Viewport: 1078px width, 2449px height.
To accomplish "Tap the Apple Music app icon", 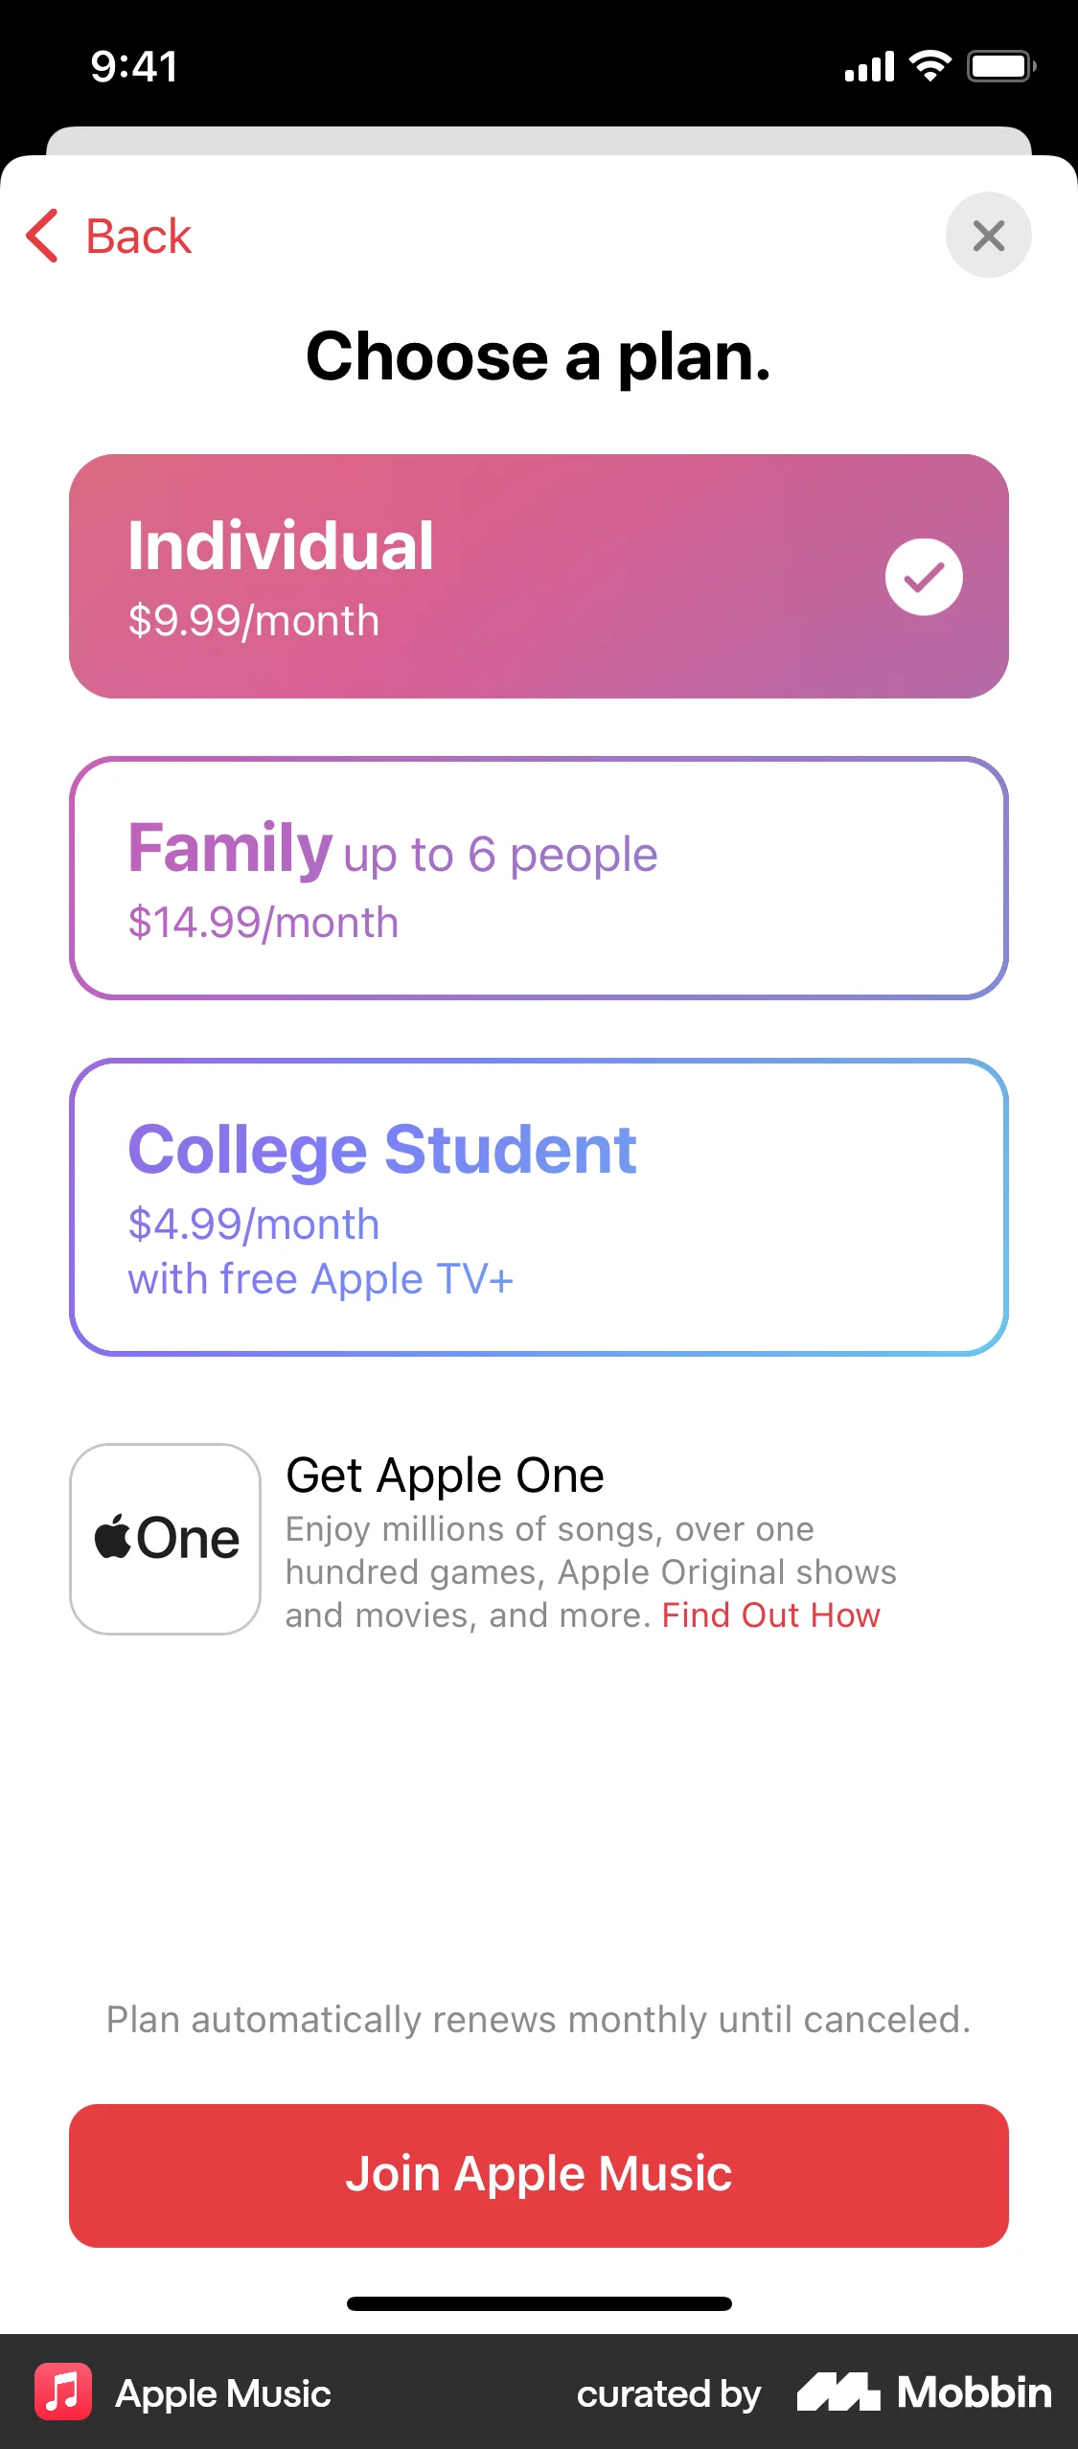I will point(63,2392).
